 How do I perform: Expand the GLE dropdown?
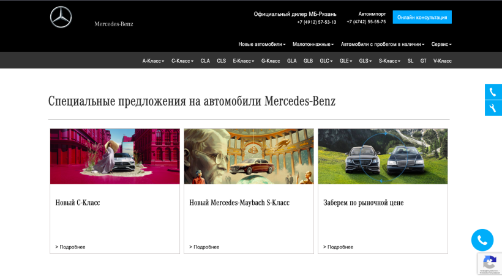[346, 60]
